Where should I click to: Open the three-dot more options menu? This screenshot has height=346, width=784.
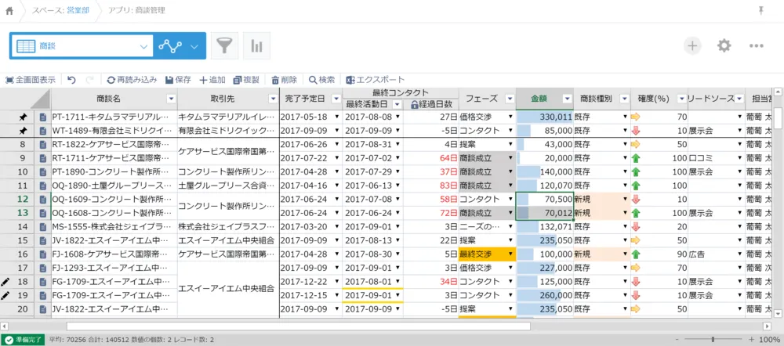[756, 46]
